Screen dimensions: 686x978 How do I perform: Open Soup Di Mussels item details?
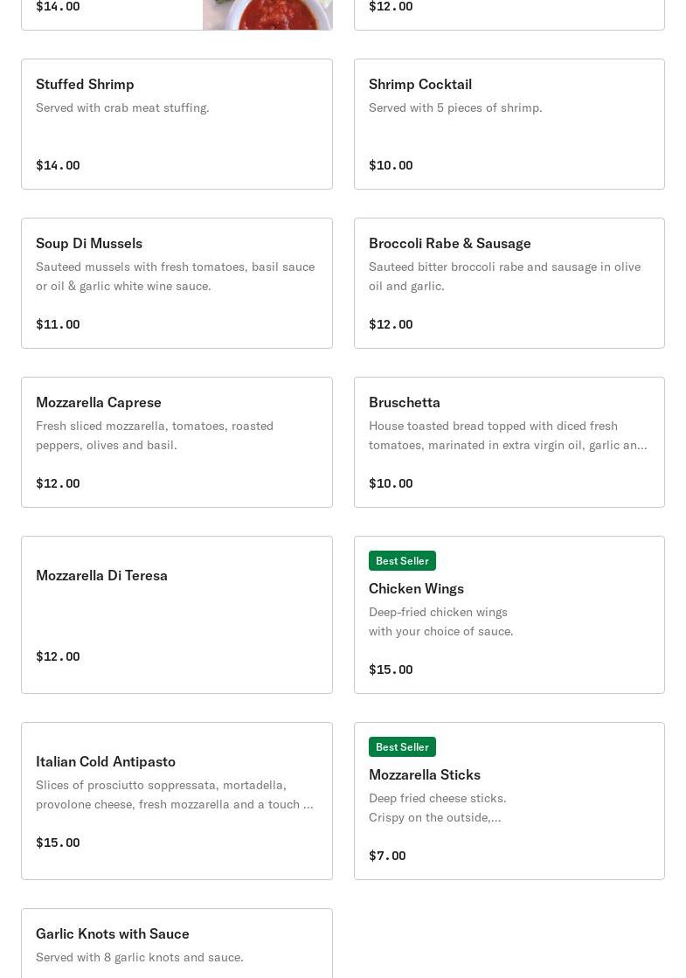pyautogui.click(x=177, y=283)
